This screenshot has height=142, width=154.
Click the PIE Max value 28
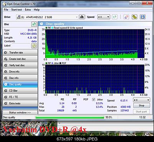63,107
